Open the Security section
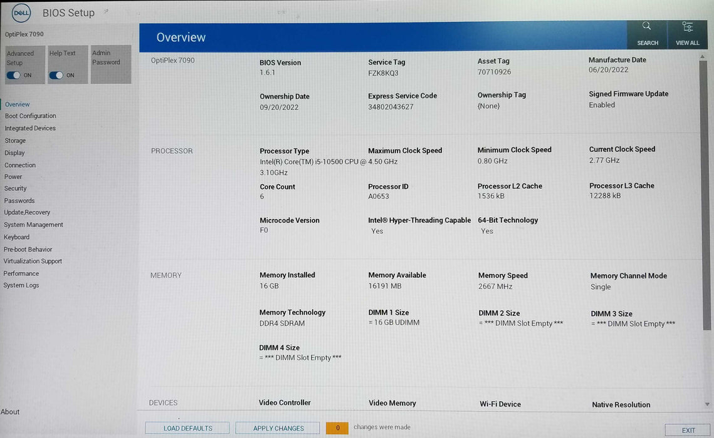 (16, 188)
